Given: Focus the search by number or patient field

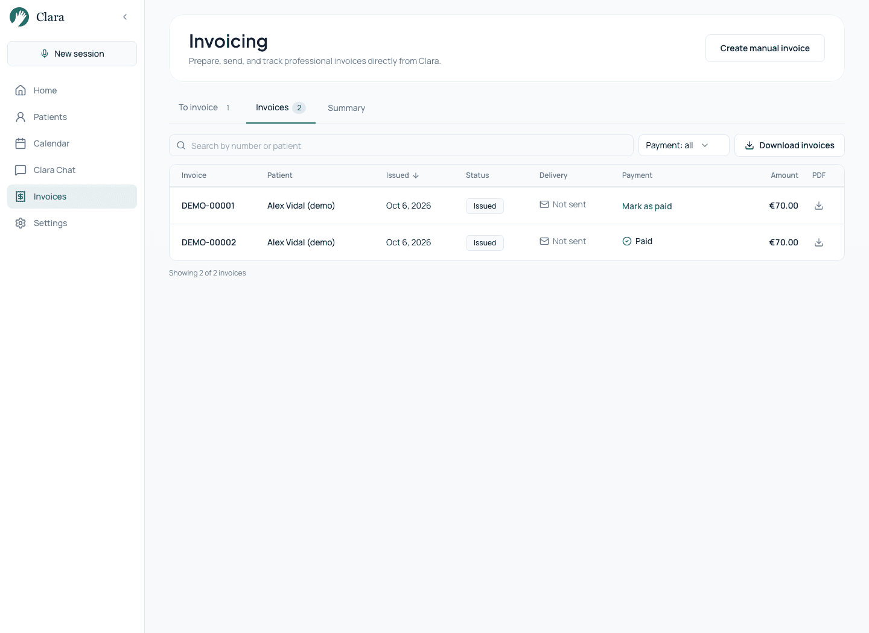Looking at the screenshot, I should (x=401, y=145).
